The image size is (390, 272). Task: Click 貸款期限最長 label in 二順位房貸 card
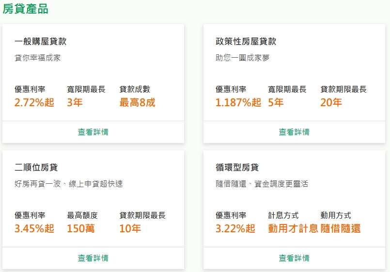click(142, 215)
